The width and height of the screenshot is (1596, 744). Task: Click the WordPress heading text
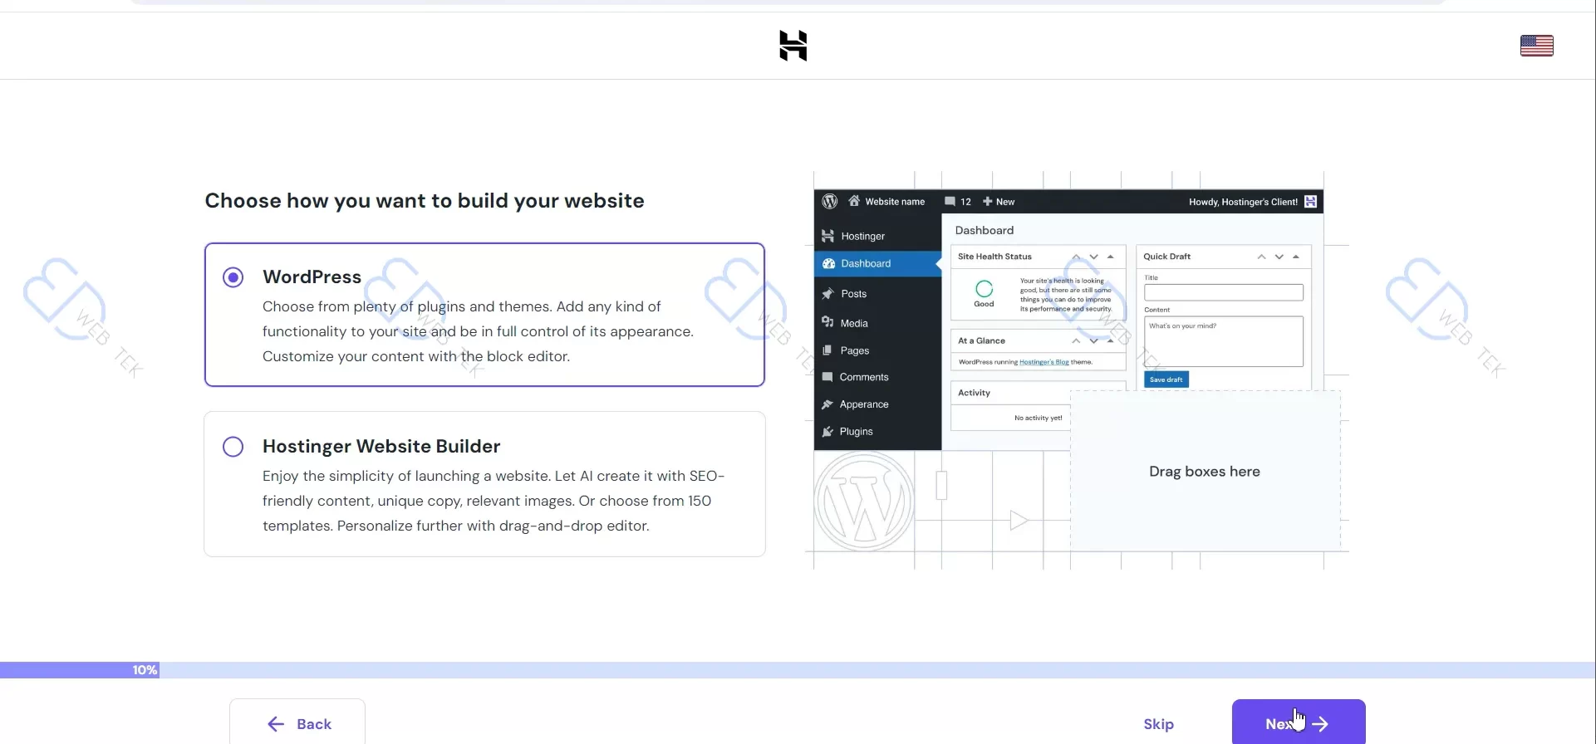312,277
